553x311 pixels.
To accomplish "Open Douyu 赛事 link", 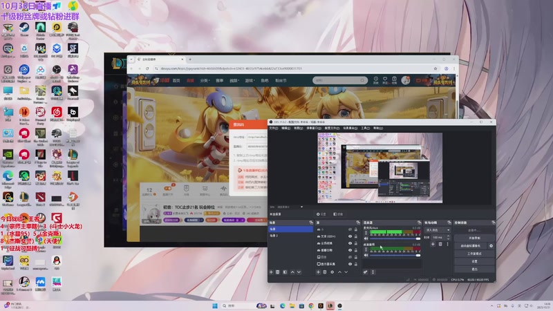I will point(219,80).
